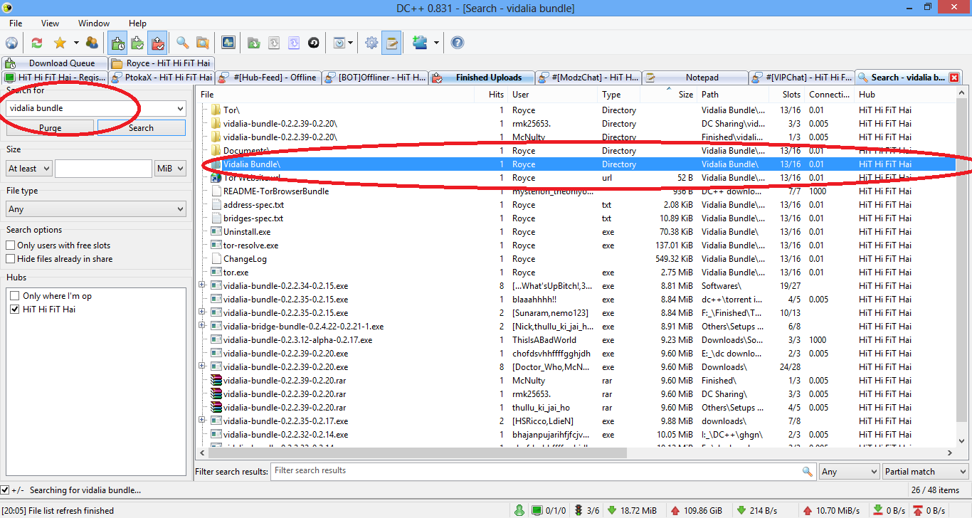Open the Help menu

coord(137,23)
